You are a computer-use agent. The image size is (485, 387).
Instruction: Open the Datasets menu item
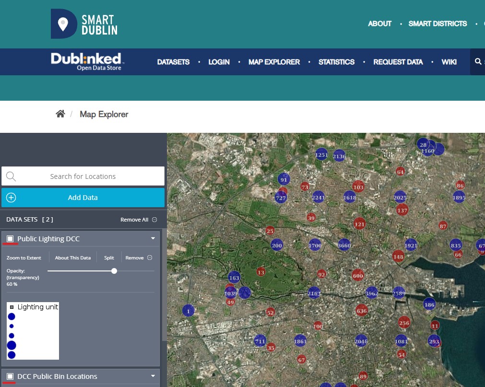[x=173, y=62]
